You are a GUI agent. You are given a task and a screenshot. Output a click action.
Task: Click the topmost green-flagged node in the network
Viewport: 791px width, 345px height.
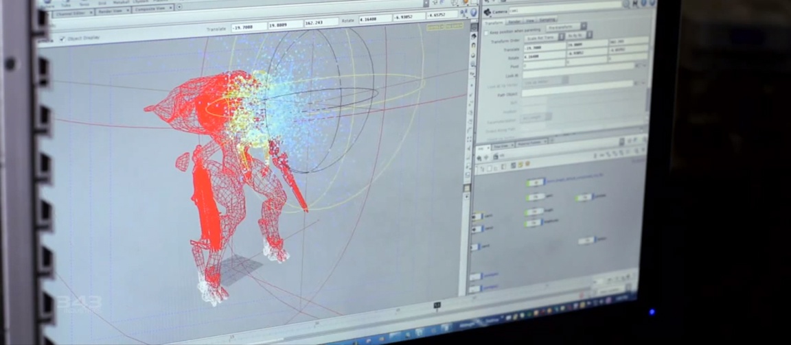(536, 182)
